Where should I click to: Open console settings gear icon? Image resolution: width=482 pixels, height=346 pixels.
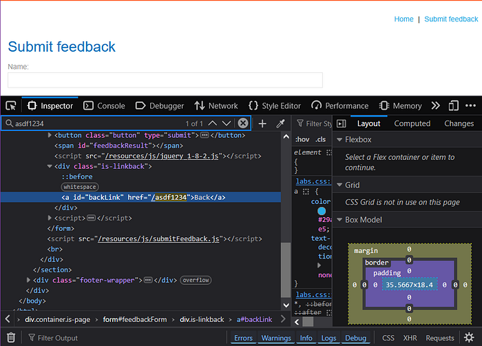469,338
